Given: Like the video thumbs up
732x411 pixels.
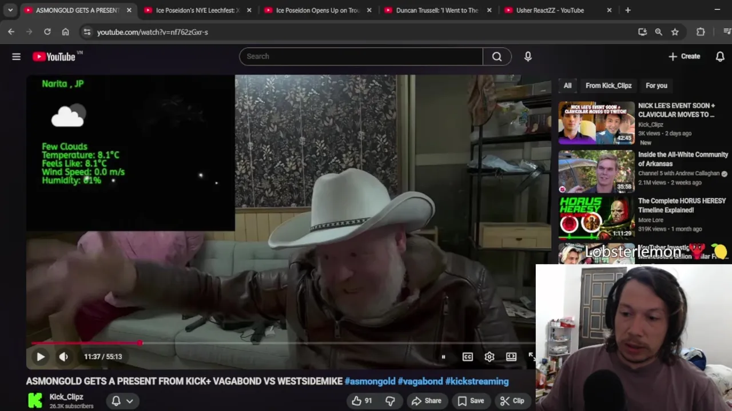Looking at the screenshot, I should pyautogui.click(x=362, y=401).
